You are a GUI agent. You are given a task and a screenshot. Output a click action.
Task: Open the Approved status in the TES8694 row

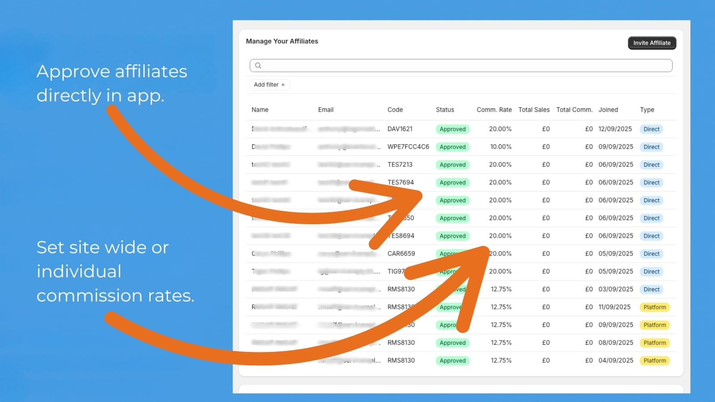453,236
